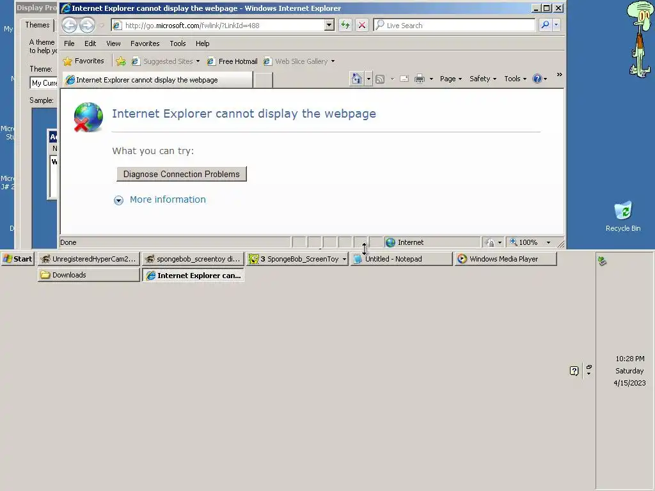Screen dimensions: 655x491
Task: Open the Safety command bar menu
Action: tap(482, 79)
